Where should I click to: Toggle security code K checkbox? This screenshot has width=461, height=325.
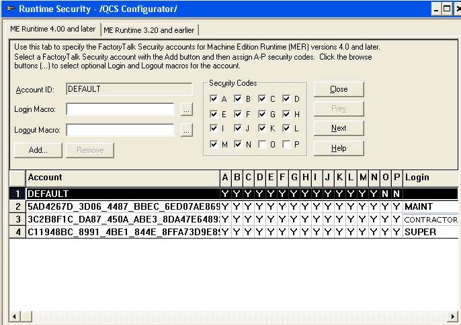262,128
